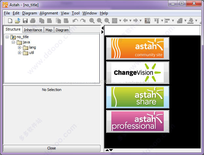The image size is (204, 155).
Task: Click the Align Top toolbar icon
Action: pos(157,21)
